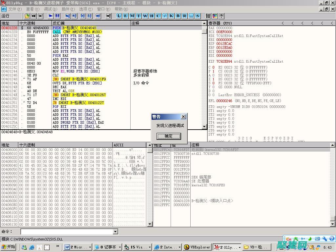The width and height of the screenshot is (336, 252).
Task: Select the VBExplorer taskbar item
Action: (x=197, y=247)
